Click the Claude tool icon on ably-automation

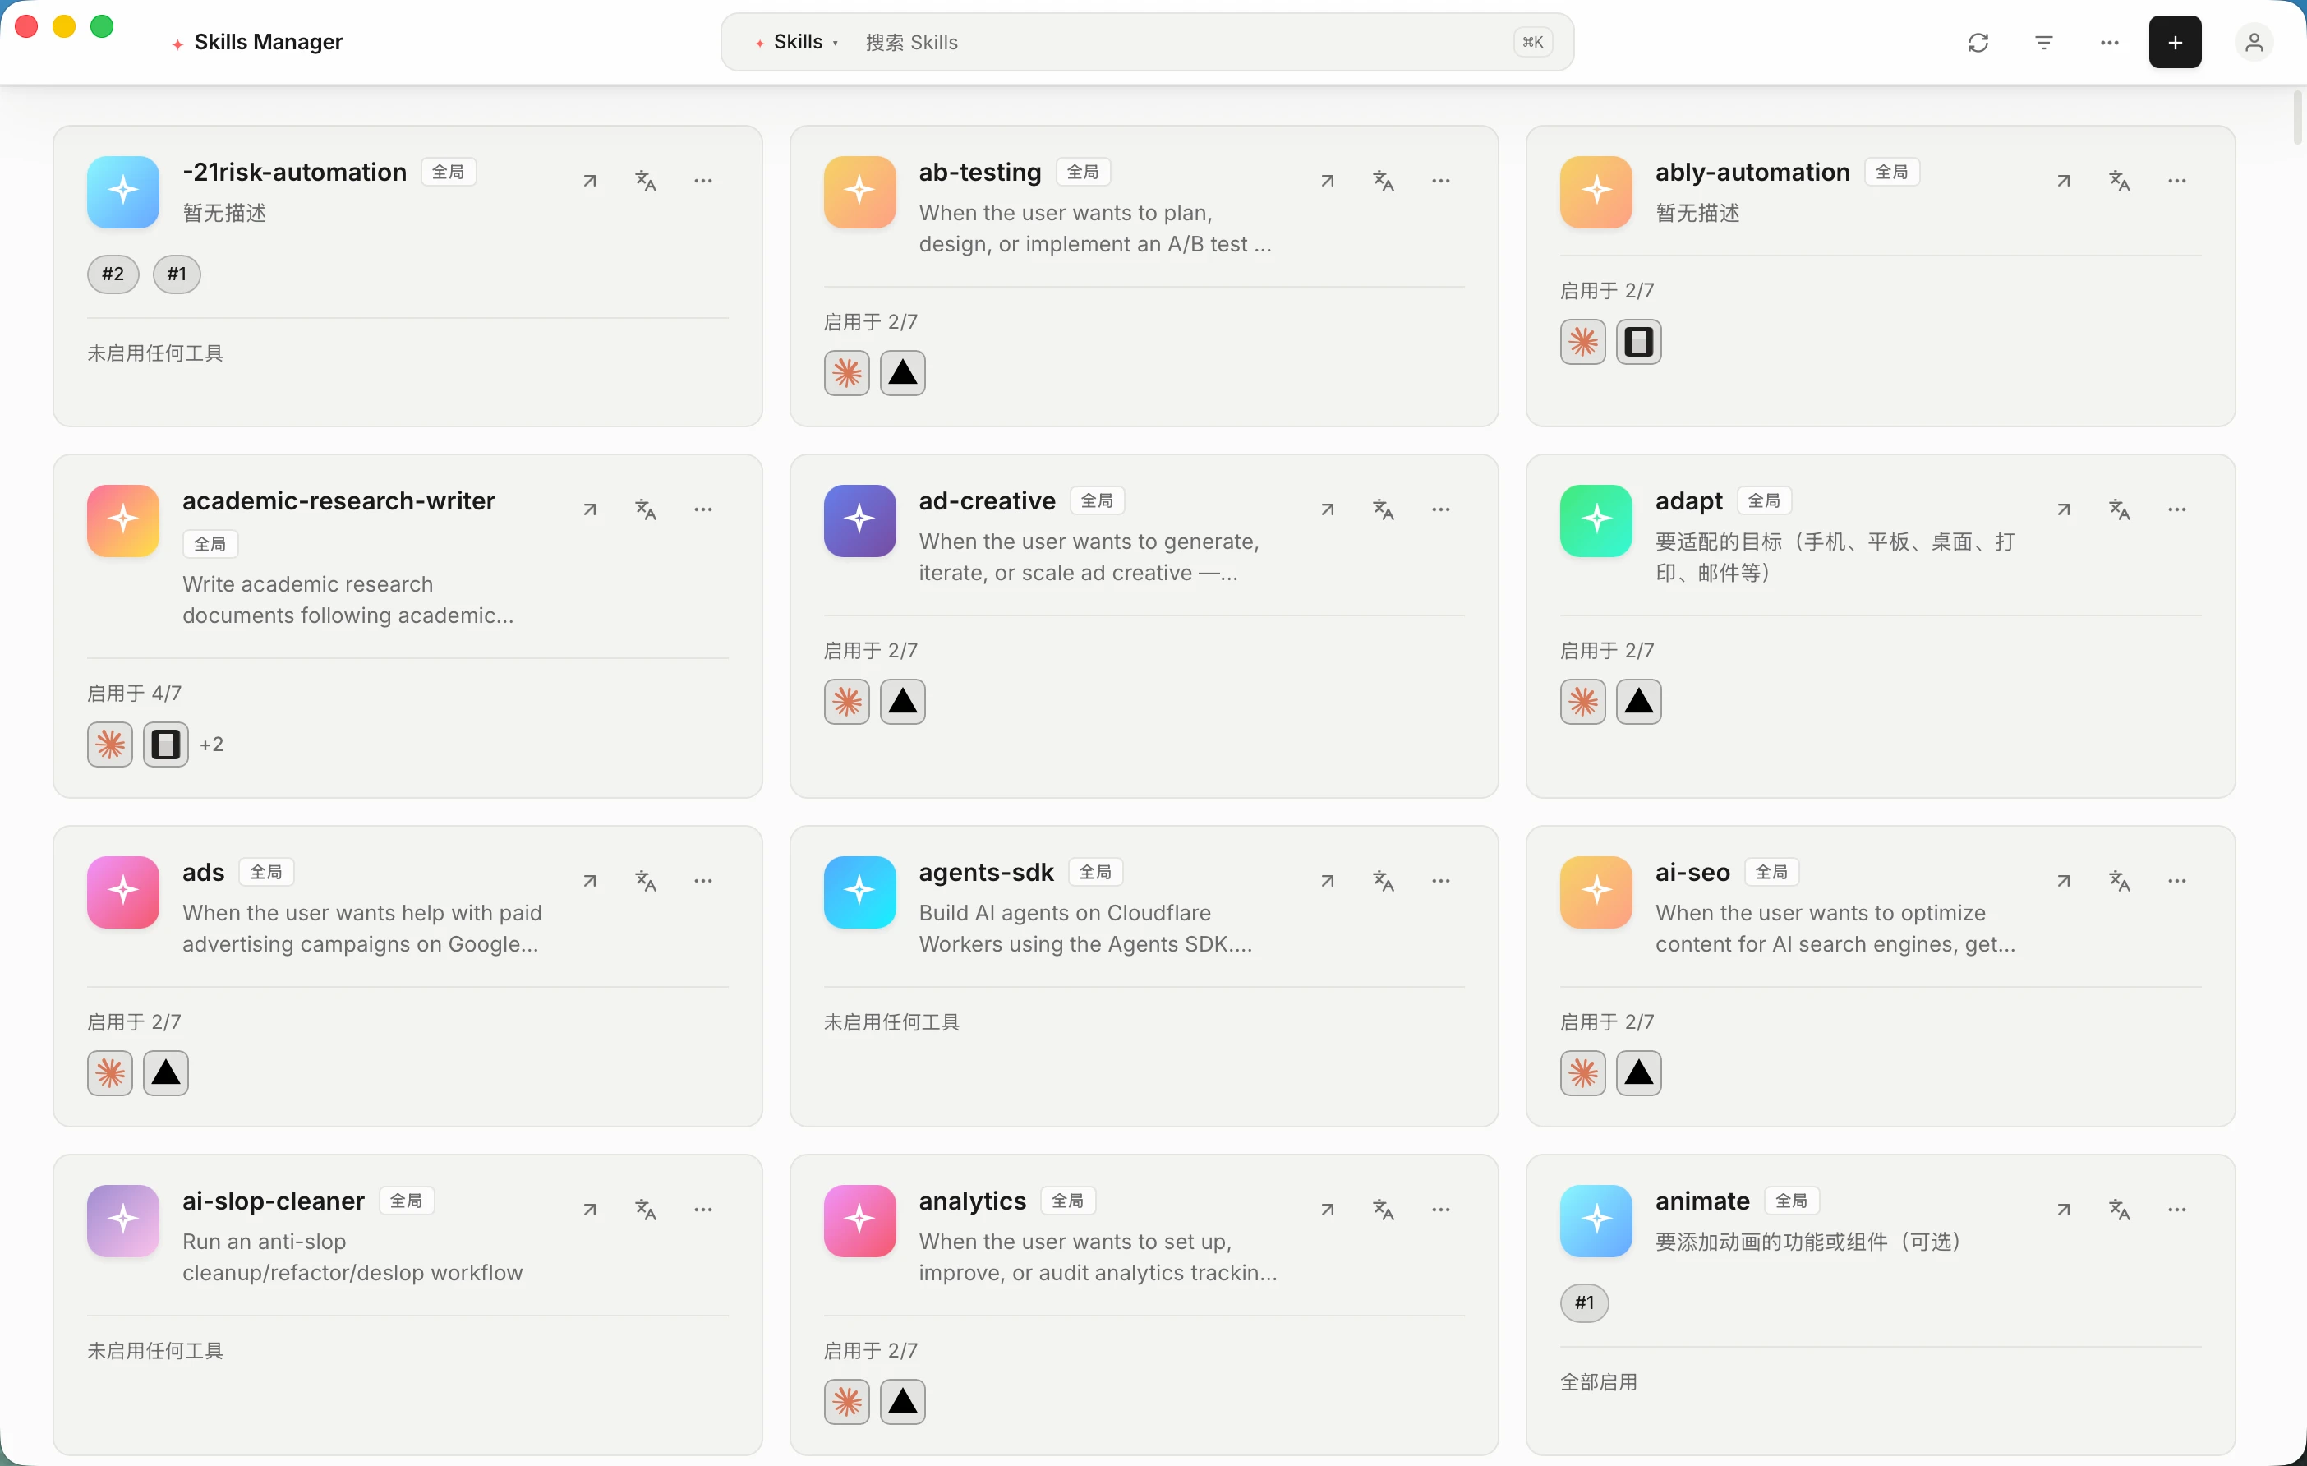1582,342
